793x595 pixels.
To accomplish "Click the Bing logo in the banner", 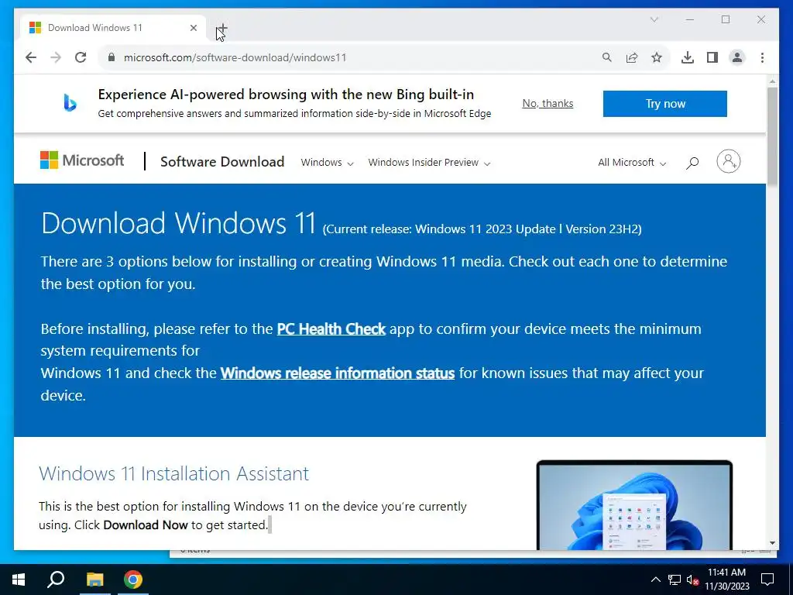I will (x=70, y=103).
